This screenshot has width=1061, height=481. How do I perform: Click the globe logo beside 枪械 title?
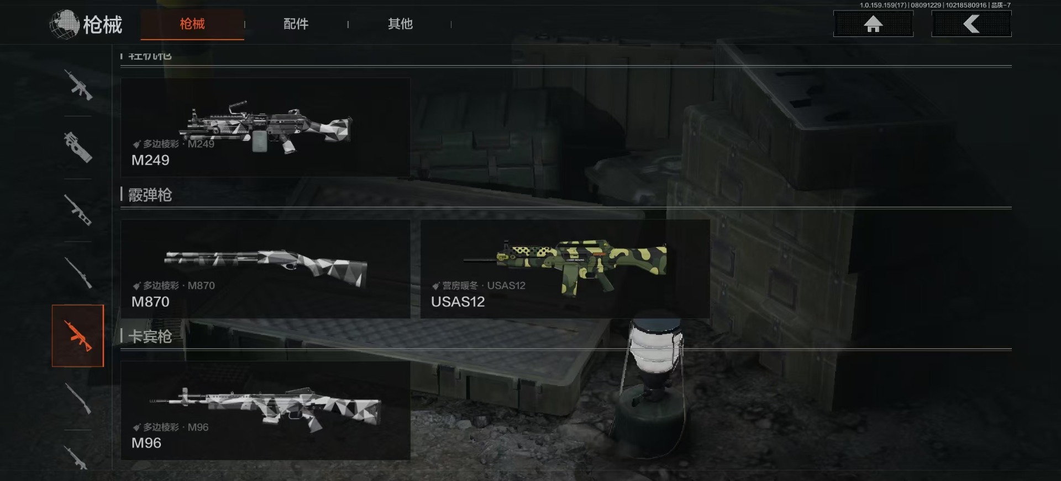[x=64, y=25]
